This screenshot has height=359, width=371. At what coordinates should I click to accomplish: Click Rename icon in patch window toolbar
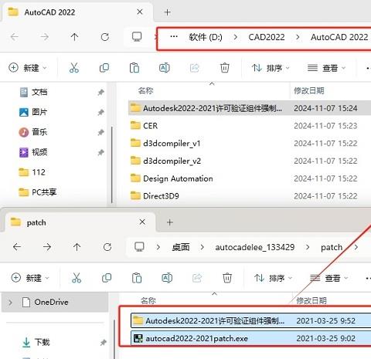167,278
